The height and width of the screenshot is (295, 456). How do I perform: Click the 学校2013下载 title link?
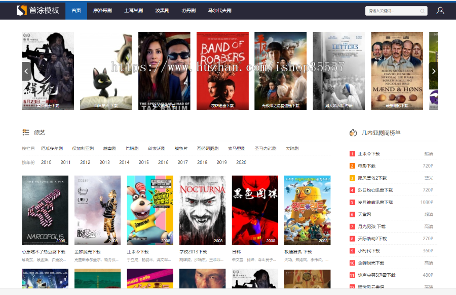(x=193, y=252)
